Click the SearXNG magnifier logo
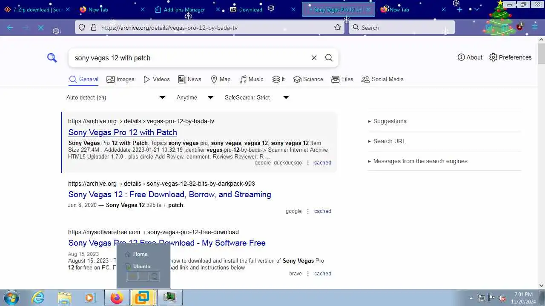545x306 pixels. pos(52,58)
